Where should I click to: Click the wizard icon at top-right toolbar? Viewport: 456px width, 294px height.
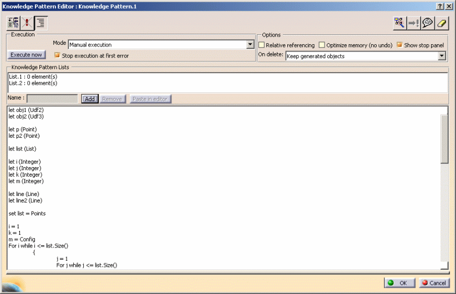[x=399, y=23]
